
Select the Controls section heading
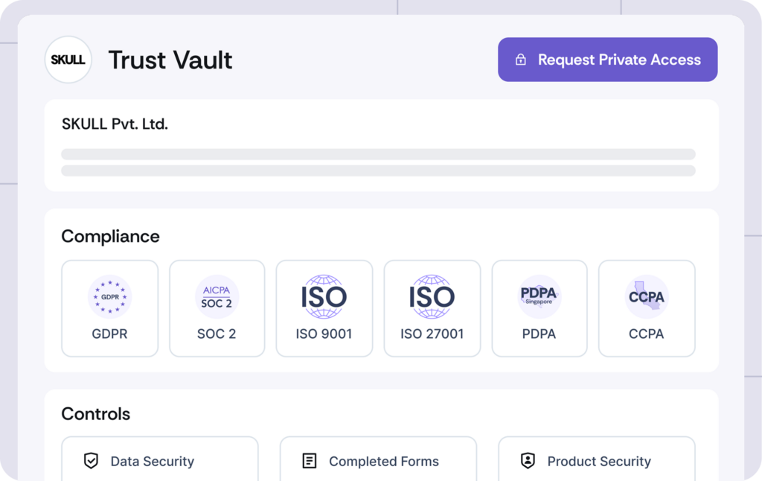96,414
